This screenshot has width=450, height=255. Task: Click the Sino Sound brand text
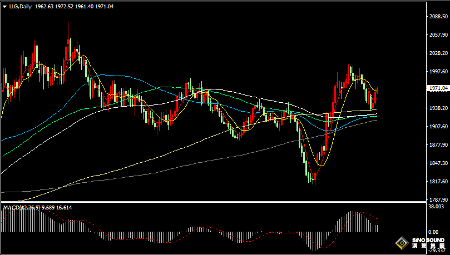point(427,242)
